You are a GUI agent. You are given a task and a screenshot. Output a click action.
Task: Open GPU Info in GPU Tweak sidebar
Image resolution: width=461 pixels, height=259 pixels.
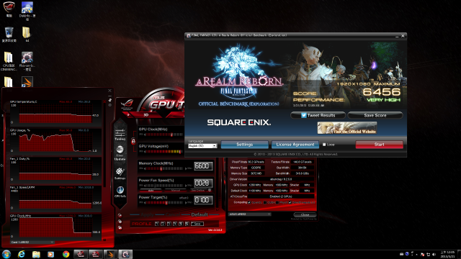[x=120, y=192]
